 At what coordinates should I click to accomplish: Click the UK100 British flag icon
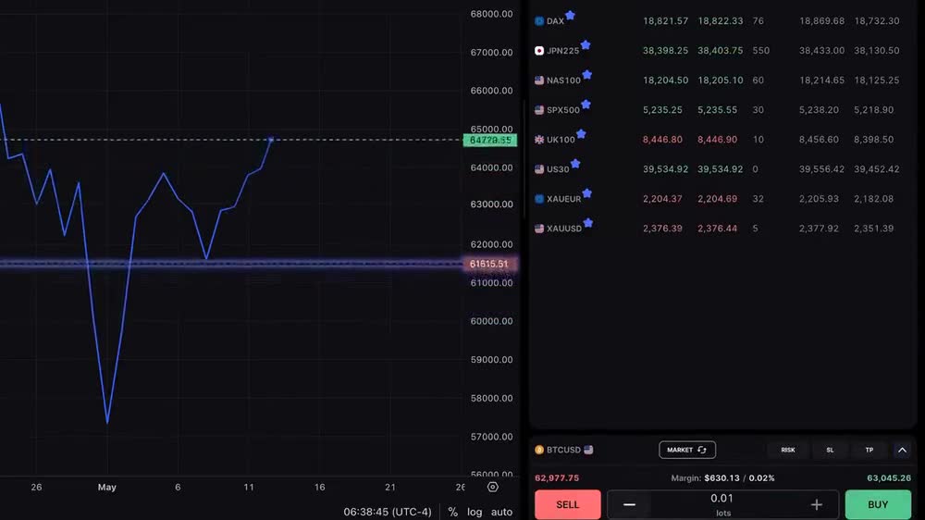[539, 140]
